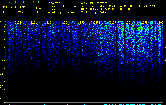
Task: Click the kHz axis unit label
Action: [2, 21]
